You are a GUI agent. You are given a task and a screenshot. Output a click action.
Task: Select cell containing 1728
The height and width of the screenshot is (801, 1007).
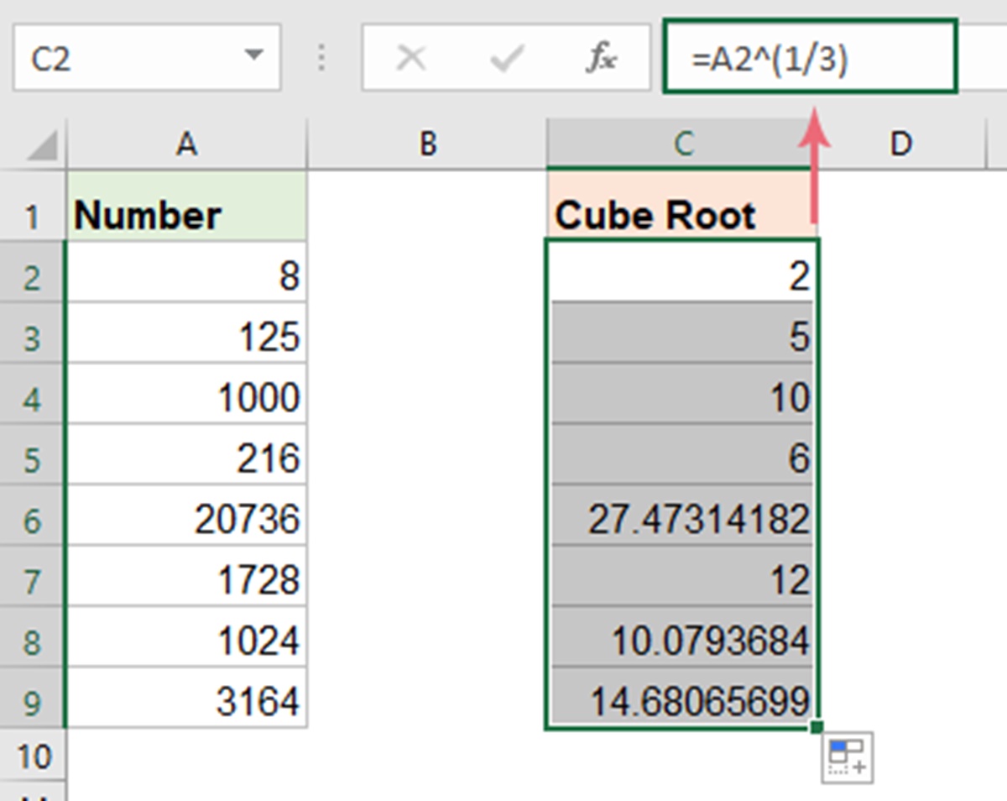point(187,577)
